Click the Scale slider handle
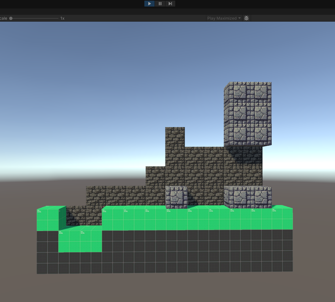The image size is (335, 302). 11,18
